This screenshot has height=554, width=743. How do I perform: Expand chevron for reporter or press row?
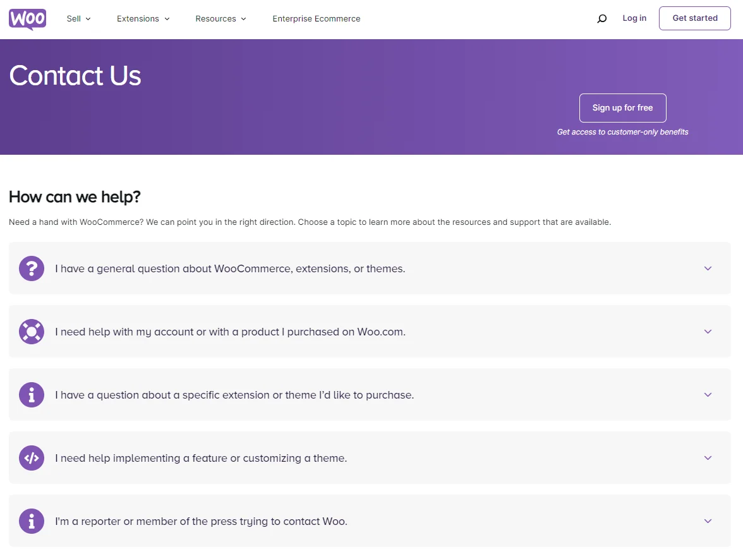[x=708, y=521]
